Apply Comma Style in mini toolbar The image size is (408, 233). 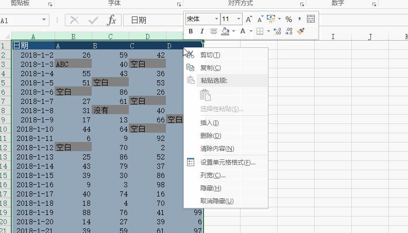pos(299,19)
